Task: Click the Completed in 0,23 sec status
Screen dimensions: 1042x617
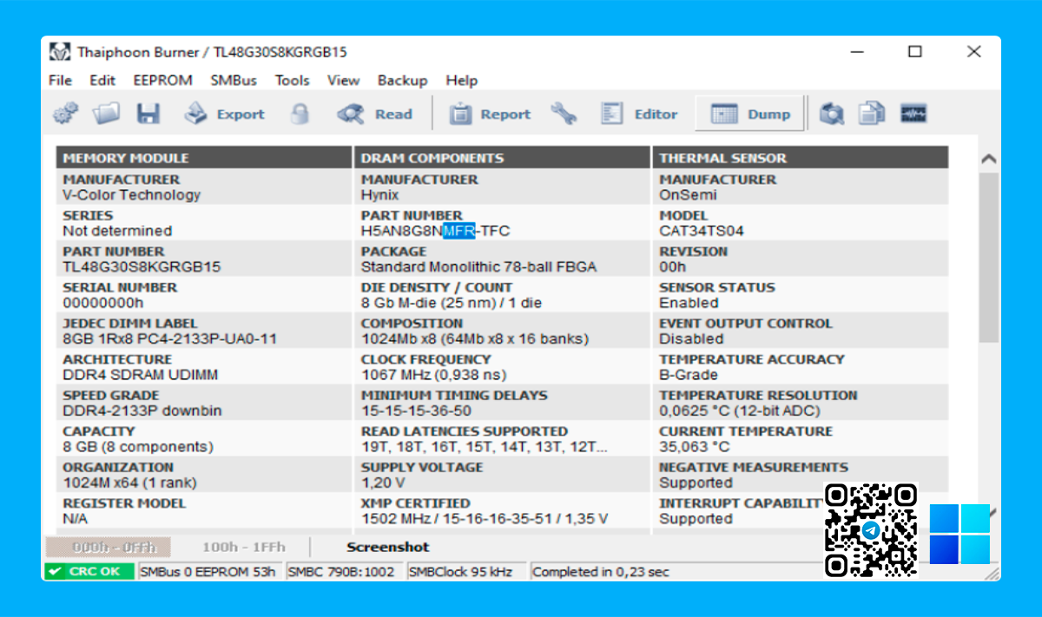Action: [x=601, y=572]
